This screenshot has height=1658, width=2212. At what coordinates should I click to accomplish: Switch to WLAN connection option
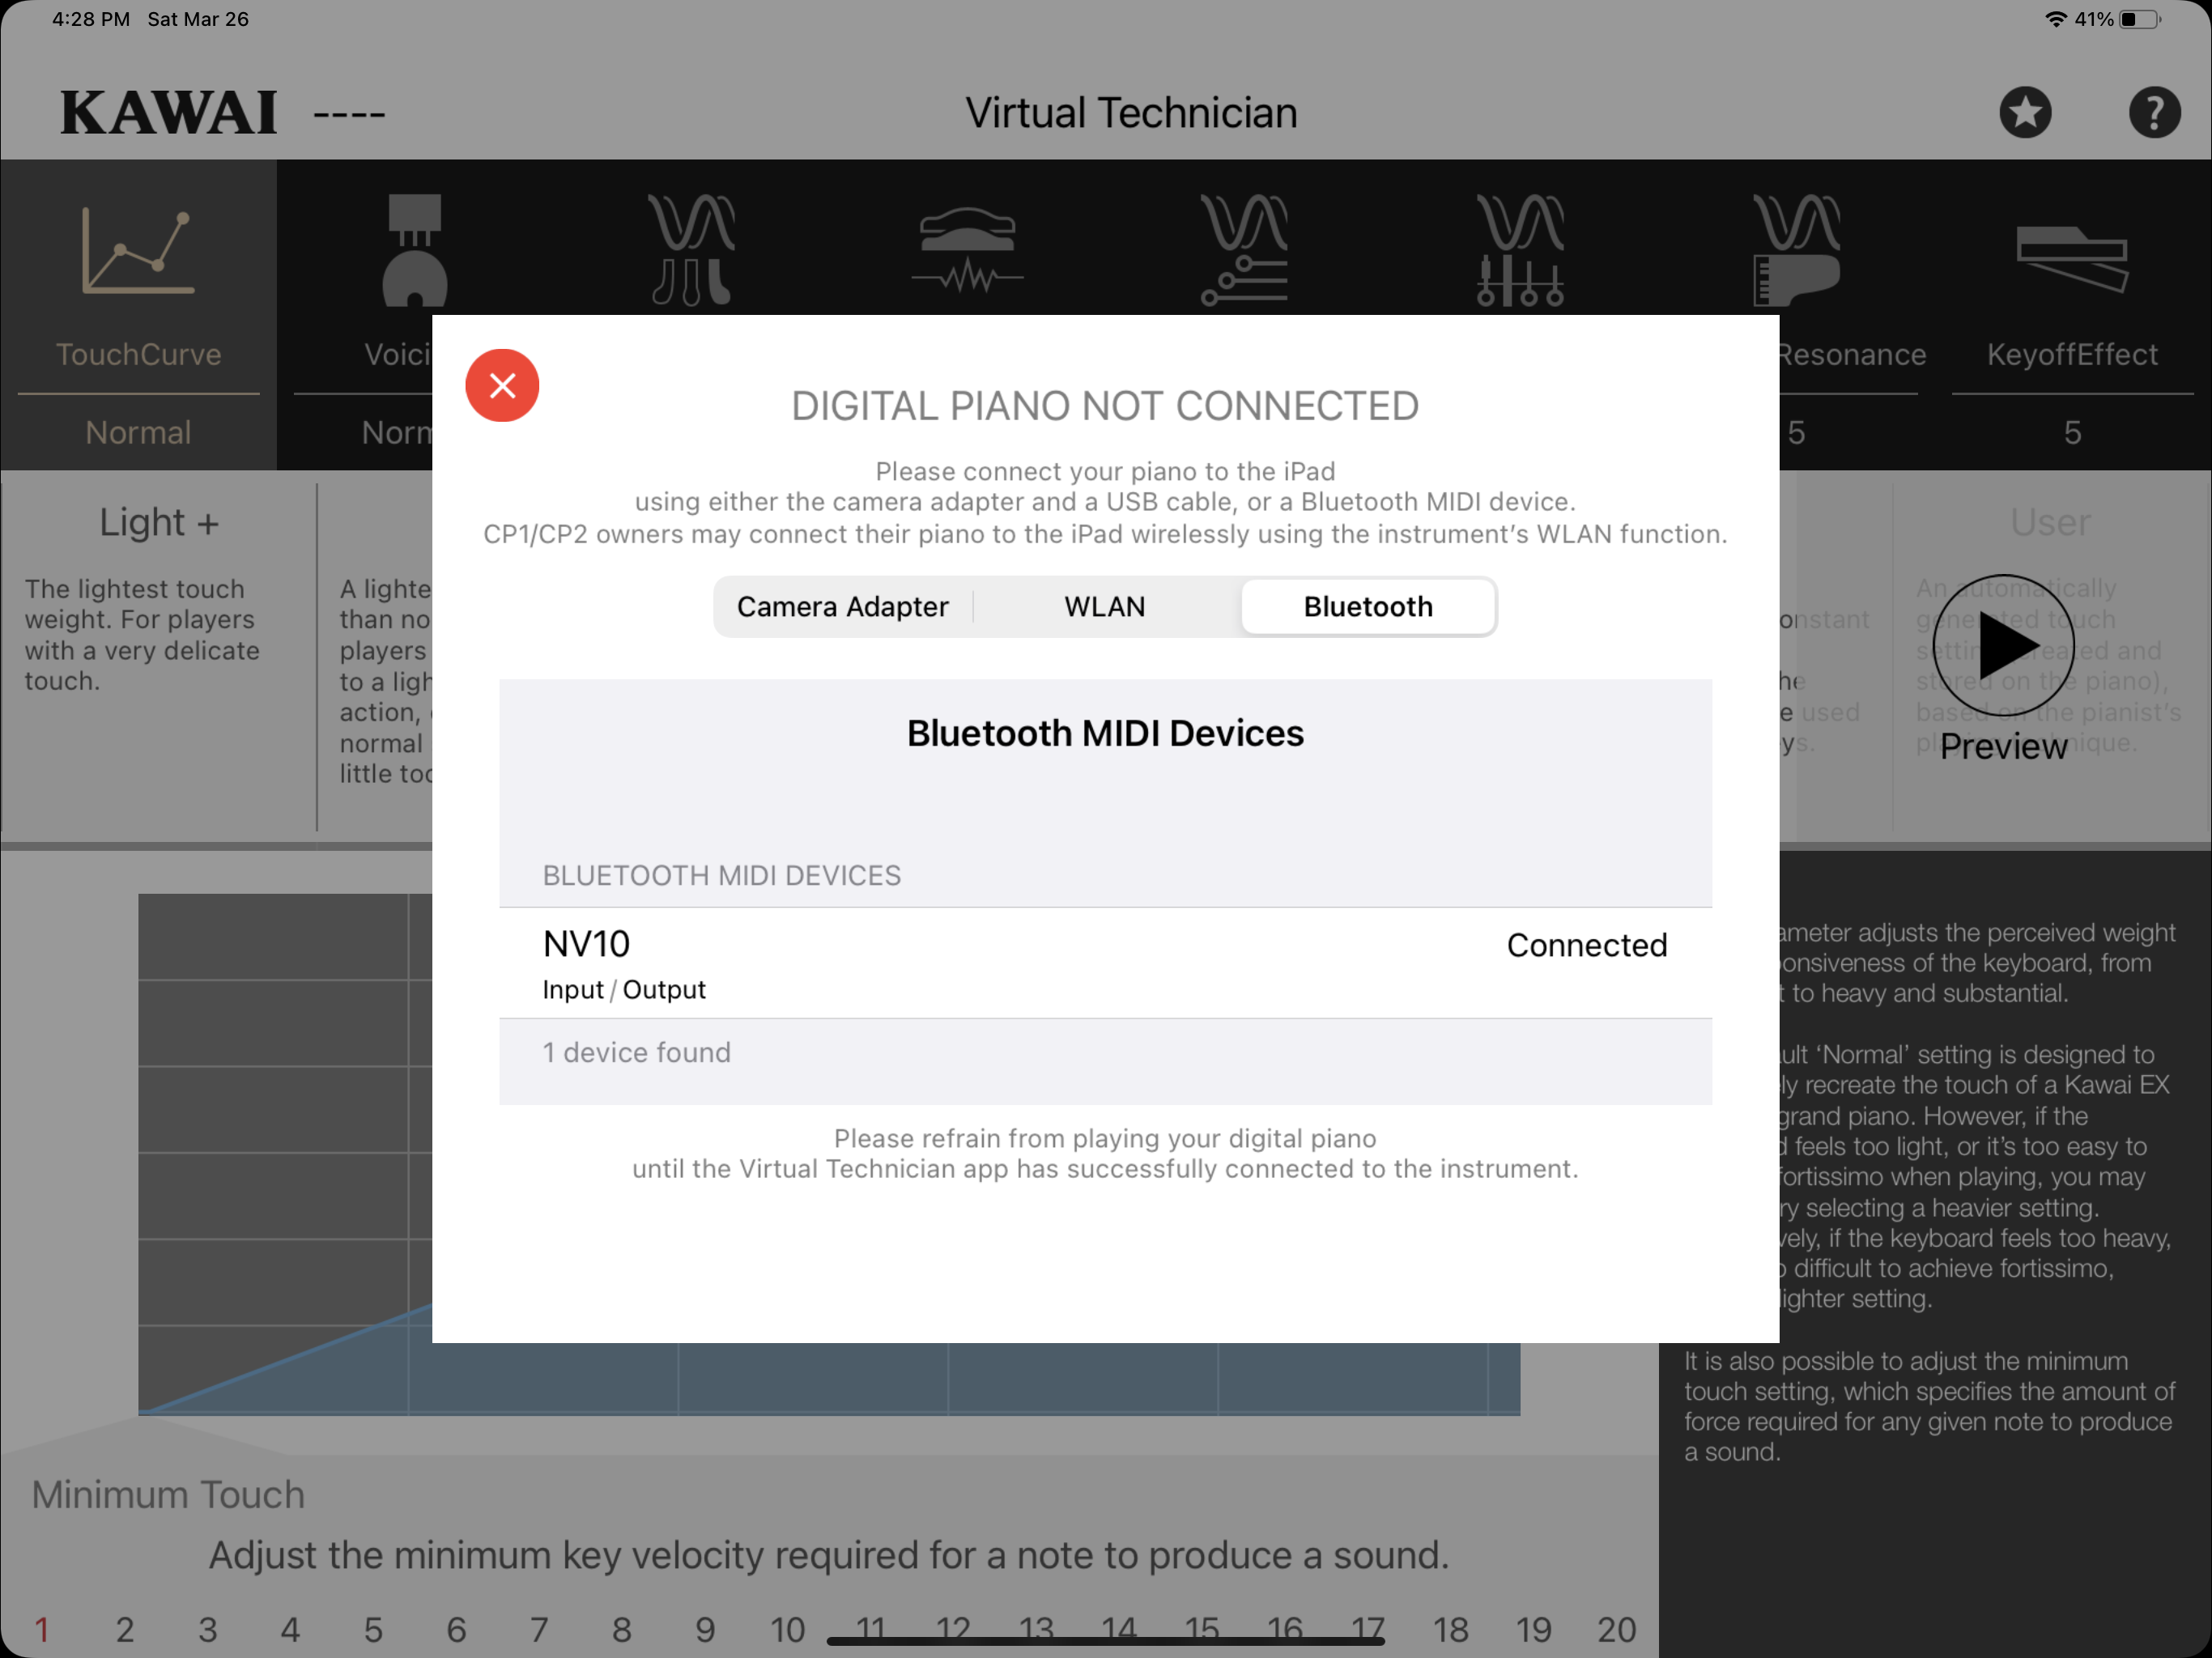[x=1104, y=607]
